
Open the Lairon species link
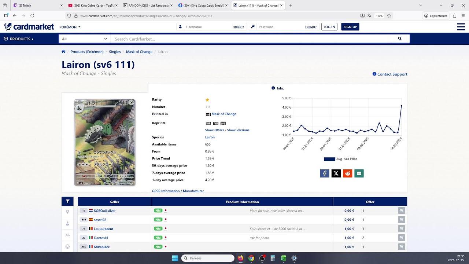[210, 137]
